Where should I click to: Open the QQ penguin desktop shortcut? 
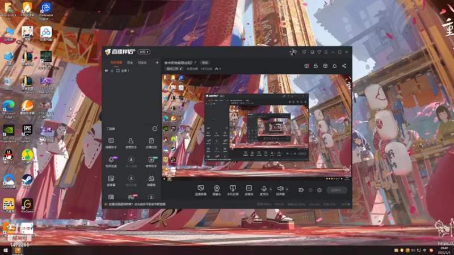[x=9, y=157]
